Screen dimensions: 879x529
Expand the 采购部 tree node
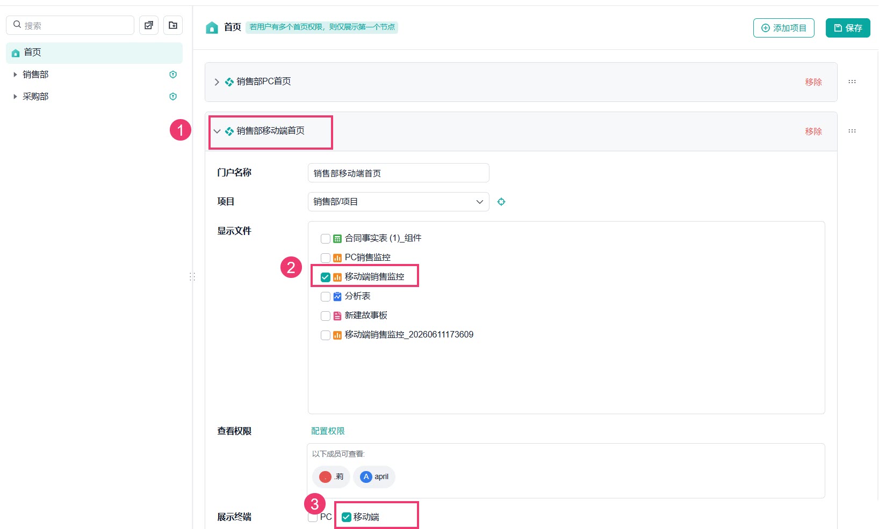pyautogui.click(x=15, y=97)
